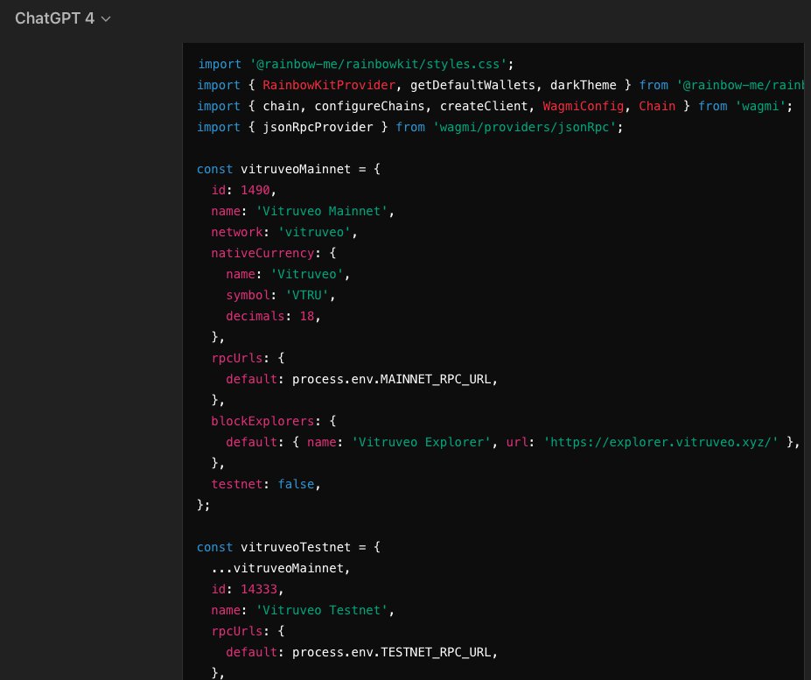Image resolution: width=811 pixels, height=680 pixels.
Task: Click the vitruveoMainnet constant name declaration
Action: click(296, 169)
